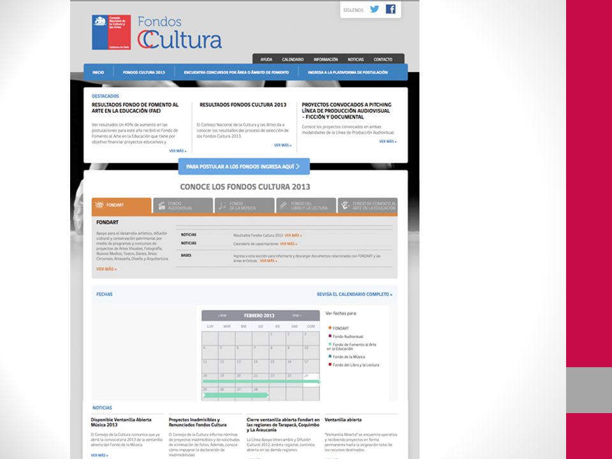Click the FONDART orange legend swatch

point(330,328)
